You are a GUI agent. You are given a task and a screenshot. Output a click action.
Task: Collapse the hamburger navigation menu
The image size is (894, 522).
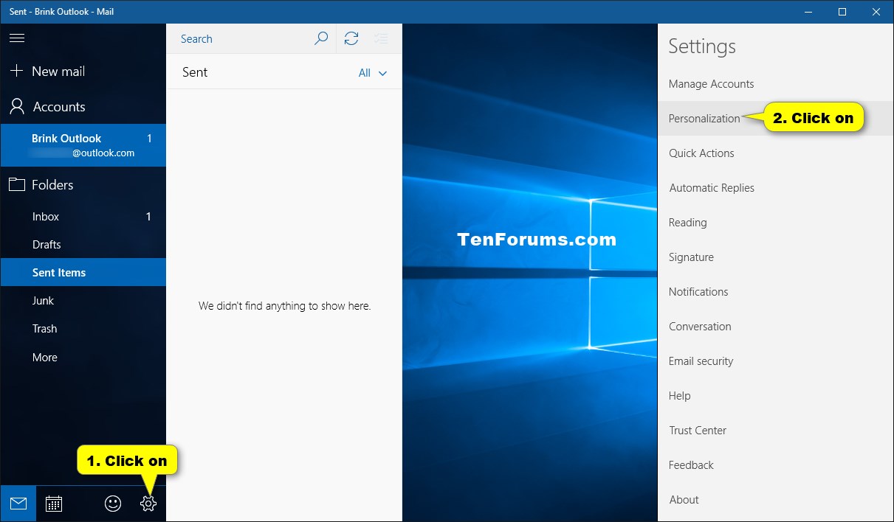[x=17, y=38]
